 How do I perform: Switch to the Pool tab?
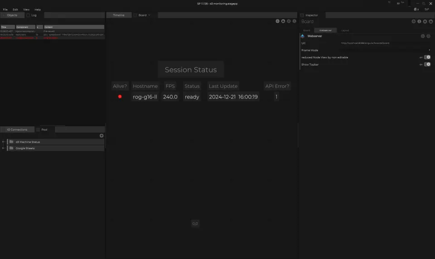point(44,129)
